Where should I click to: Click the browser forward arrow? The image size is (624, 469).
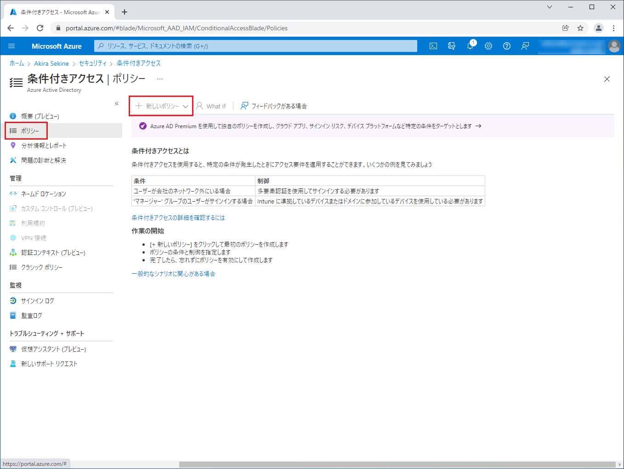pyautogui.click(x=25, y=28)
